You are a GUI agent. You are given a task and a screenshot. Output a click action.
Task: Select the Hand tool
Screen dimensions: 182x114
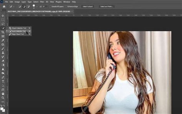point(3,94)
